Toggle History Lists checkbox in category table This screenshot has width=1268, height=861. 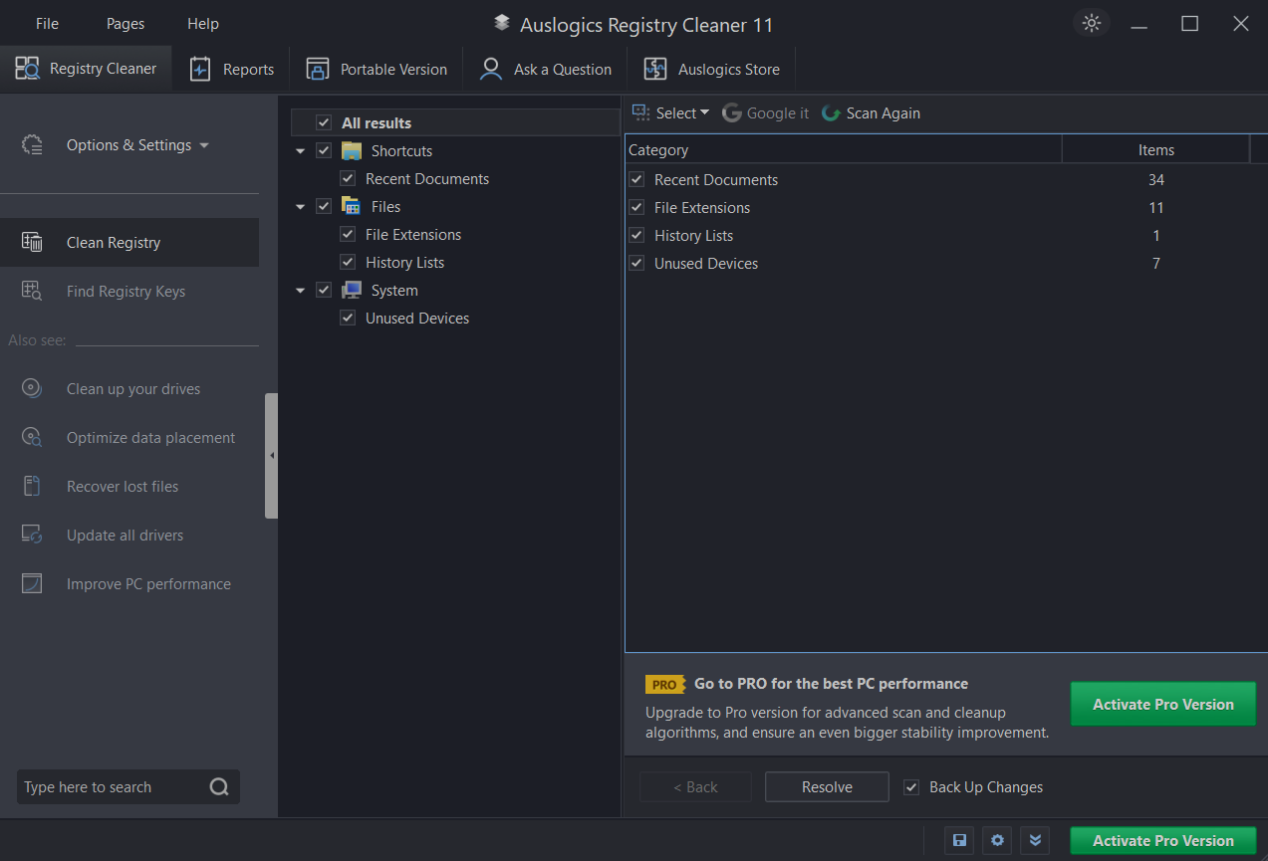click(x=637, y=236)
